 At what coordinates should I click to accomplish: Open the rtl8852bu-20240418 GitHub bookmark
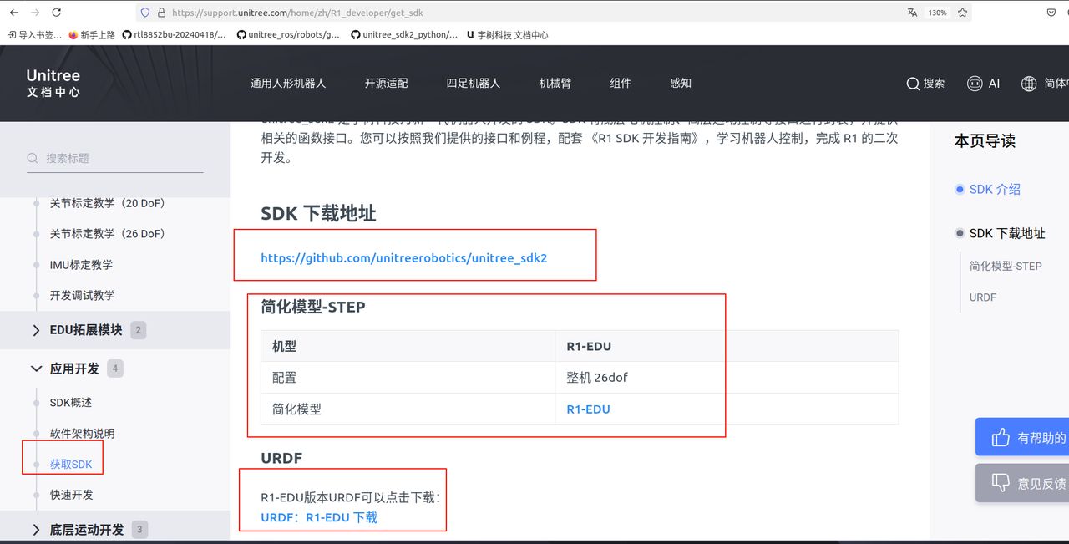click(x=174, y=35)
